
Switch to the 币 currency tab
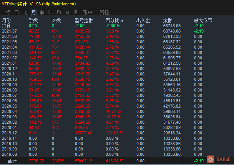59,12
